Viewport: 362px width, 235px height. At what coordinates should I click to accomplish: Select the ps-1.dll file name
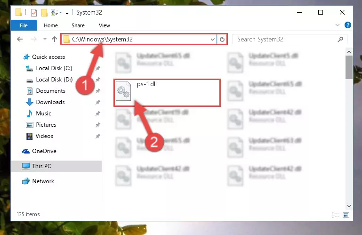pos(147,84)
